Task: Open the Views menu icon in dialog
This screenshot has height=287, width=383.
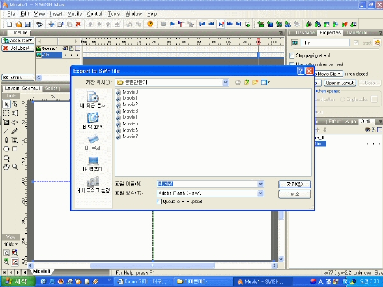Action: [x=265, y=82]
